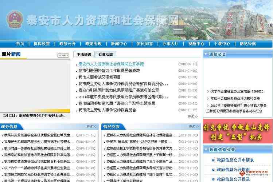The width and height of the screenshot is (273, 182).
Task: Click date (2010-11-17) in the local news list
Action: pos(188,110)
